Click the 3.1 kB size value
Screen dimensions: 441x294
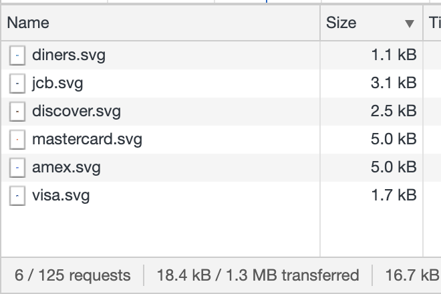[394, 84]
